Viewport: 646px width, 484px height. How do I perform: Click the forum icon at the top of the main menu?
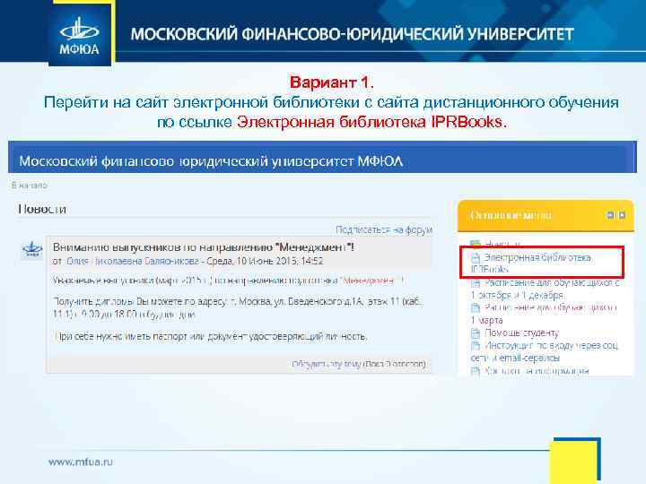pos(476,244)
